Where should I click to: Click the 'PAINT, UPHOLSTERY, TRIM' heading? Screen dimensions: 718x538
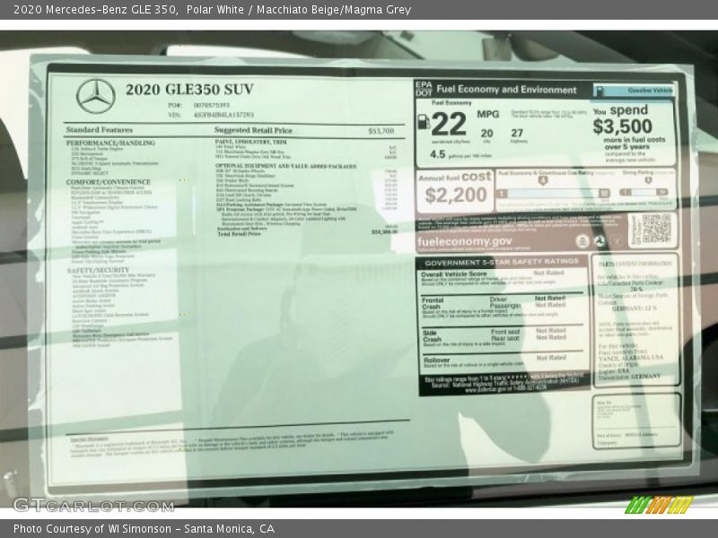(251, 143)
